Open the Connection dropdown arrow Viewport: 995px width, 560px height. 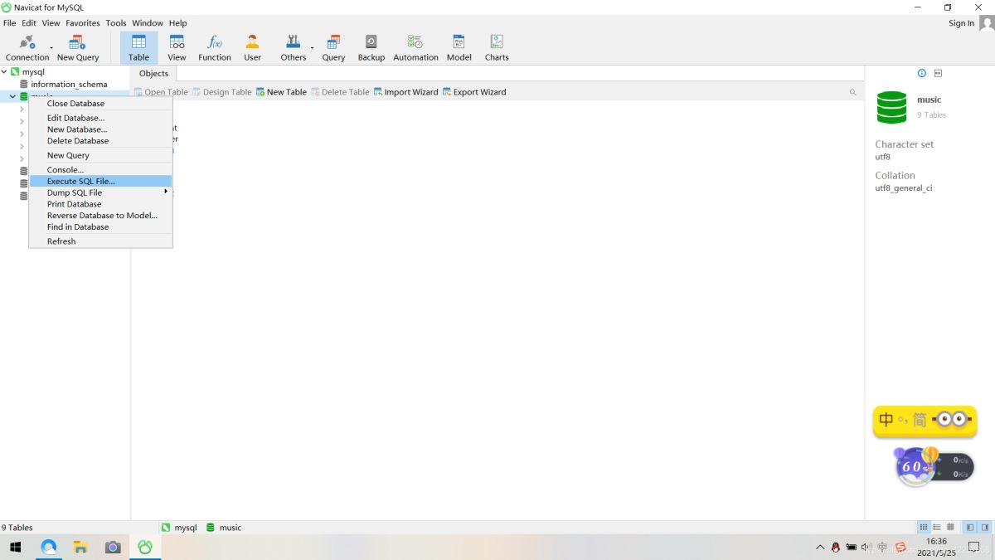[51, 48]
